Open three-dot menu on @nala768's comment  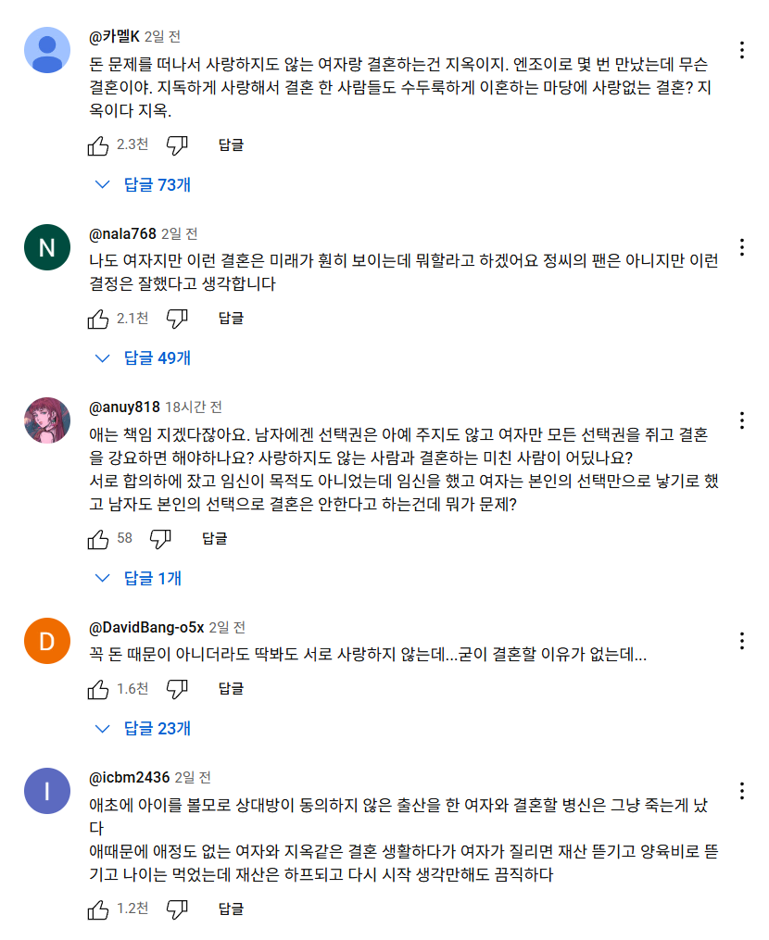[741, 247]
